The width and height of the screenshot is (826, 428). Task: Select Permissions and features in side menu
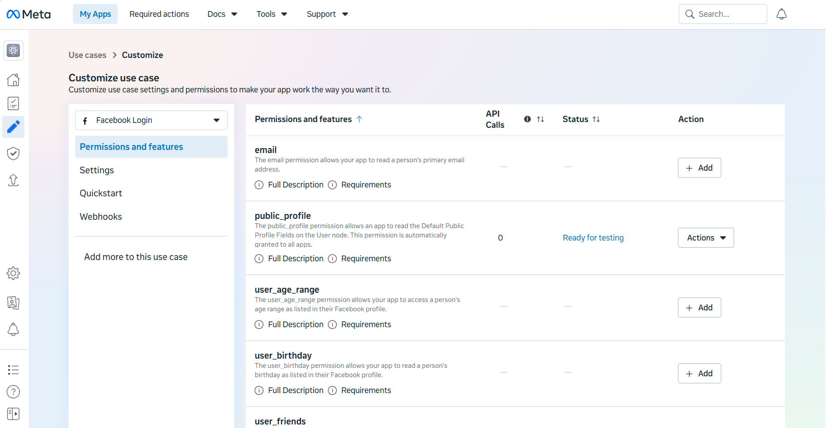[x=151, y=147]
